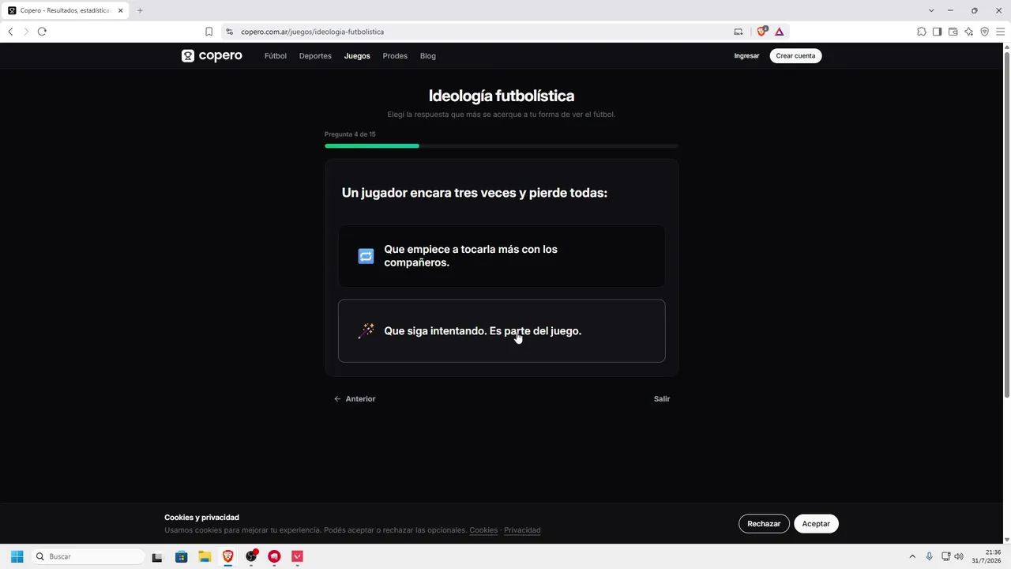Image resolution: width=1011 pixels, height=569 pixels.
Task: Open Leo AI sparkle icon
Action: (968, 32)
